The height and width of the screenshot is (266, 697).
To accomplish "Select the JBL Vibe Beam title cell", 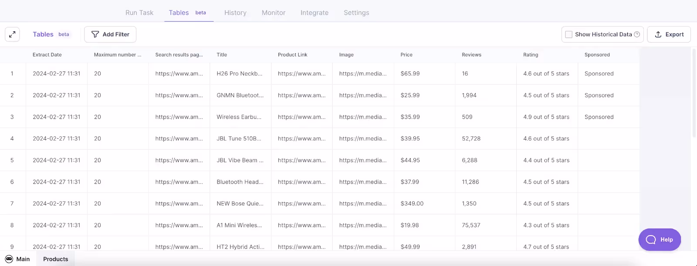I will 240,160.
